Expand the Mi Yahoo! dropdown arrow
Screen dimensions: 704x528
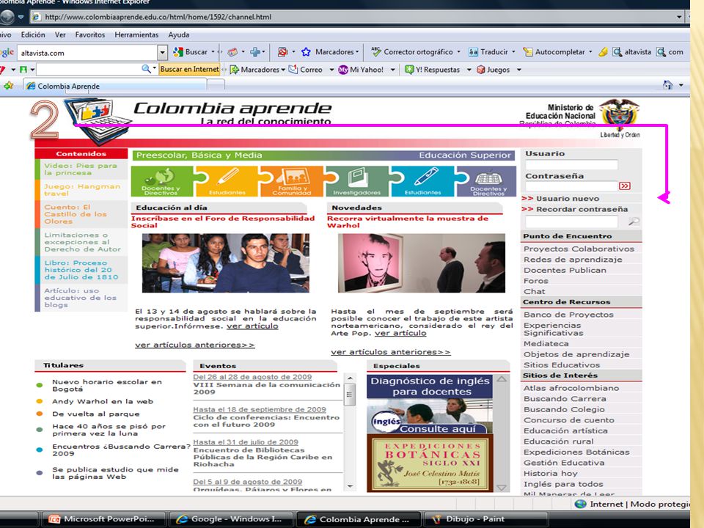point(393,70)
